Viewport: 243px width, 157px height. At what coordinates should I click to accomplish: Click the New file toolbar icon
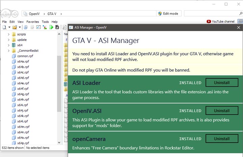(4, 27)
